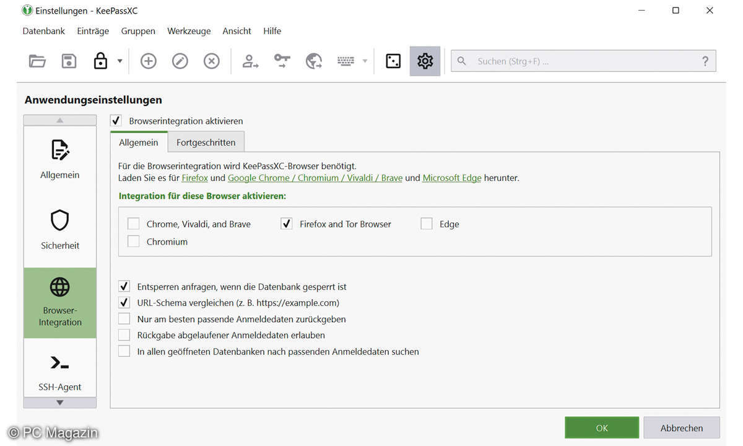The height and width of the screenshot is (446, 743).
Task: Switch to Fortgeschritten tab
Action: pyautogui.click(x=206, y=142)
